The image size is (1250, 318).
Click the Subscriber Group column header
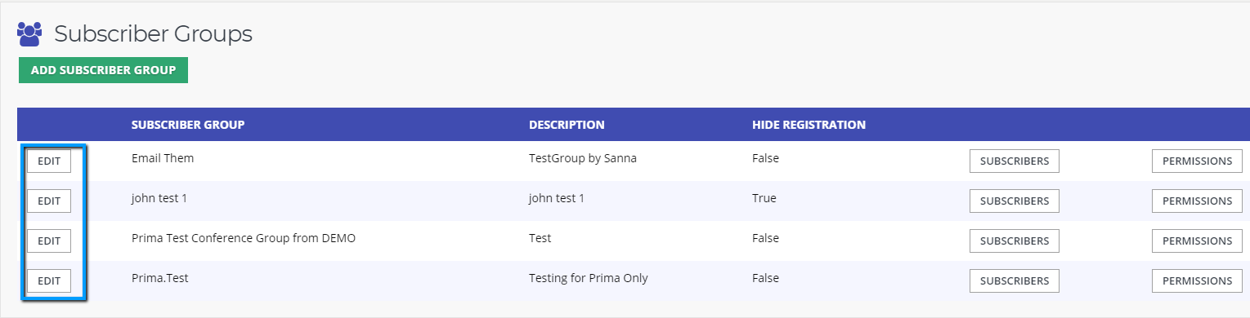188,125
